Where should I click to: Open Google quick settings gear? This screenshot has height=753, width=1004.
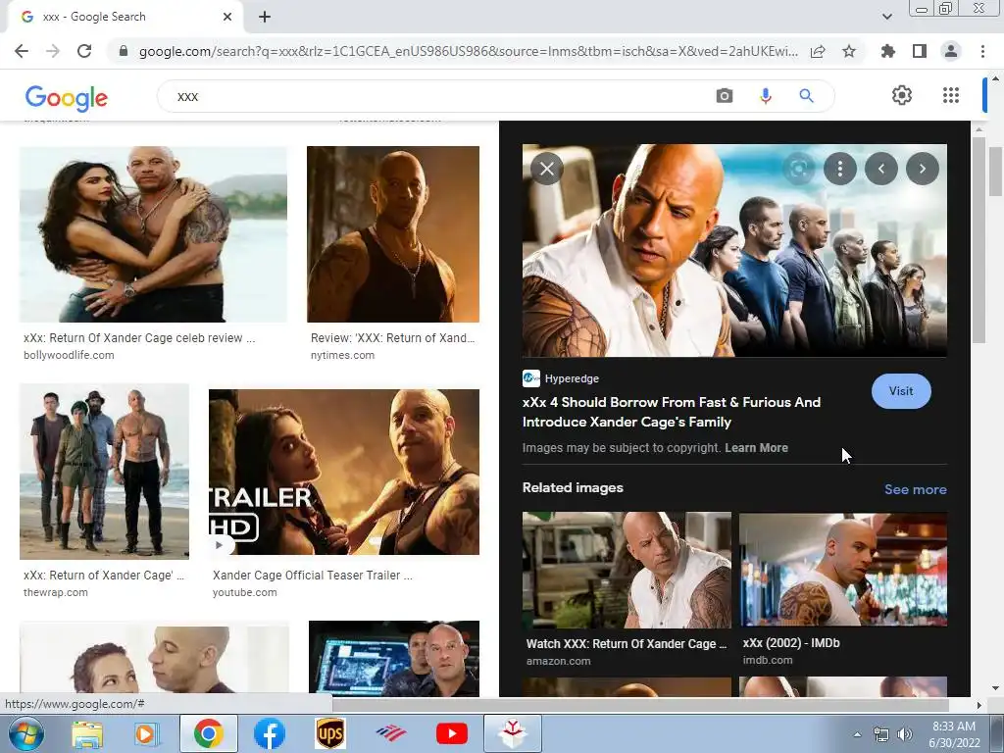tap(902, 95)
